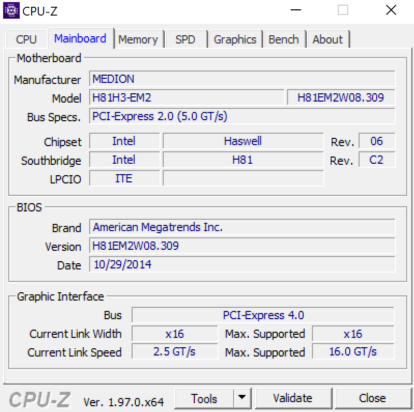Image resolution: width=414 pixels, height=412 pixels.
Task: Click the Southbridge label
Action: 51,161
